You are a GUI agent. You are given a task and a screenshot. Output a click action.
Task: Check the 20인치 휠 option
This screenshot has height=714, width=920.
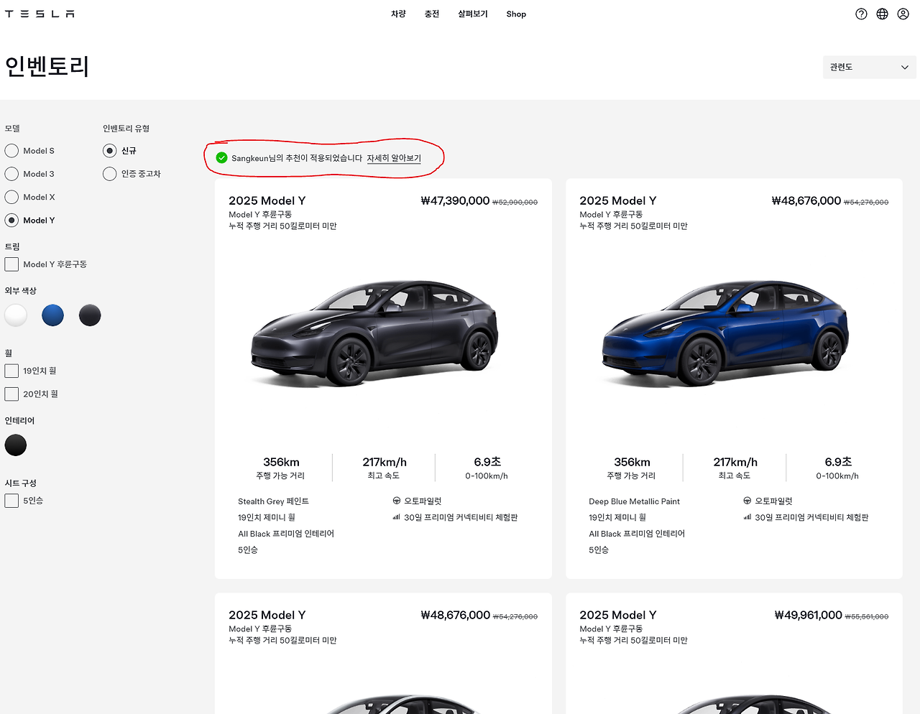pyautogui.click(x=11, y=394)
